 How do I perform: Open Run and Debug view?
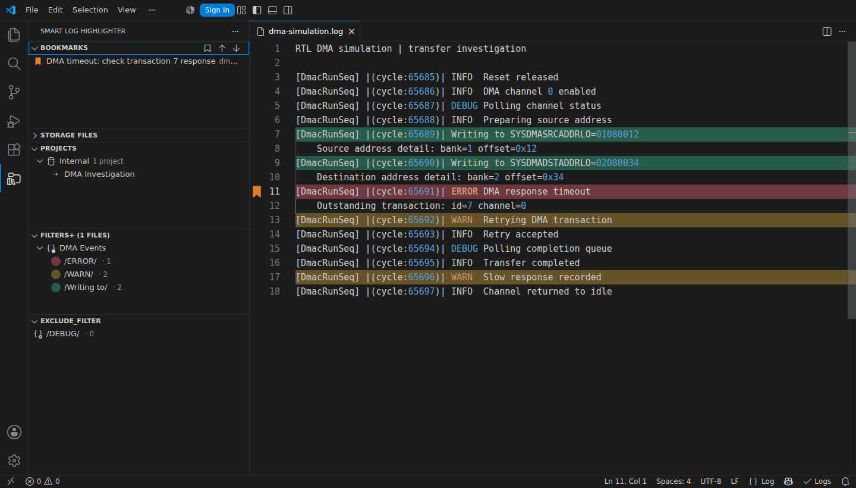click(14, 121)
